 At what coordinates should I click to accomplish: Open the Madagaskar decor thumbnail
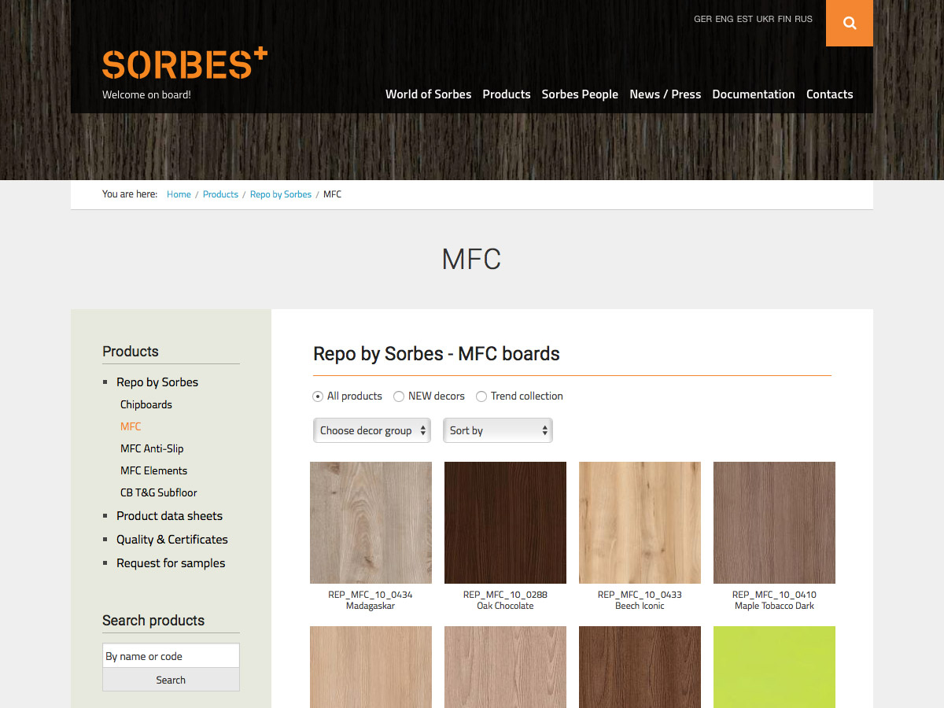point(371,522)
